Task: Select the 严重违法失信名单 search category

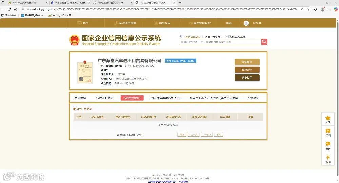Action: [x=236, y=37]
